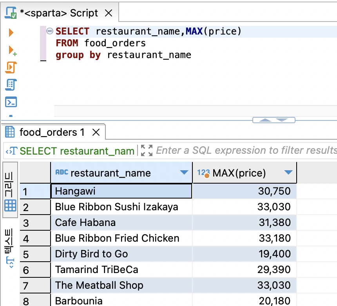Open the SQL console terminal icon
Screen dimensions: 337x306
coord(11,102)
